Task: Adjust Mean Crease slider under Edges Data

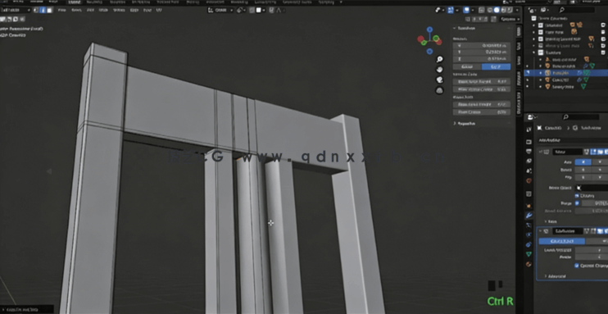Action: [x=482, y=112]
